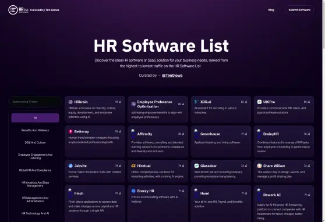The width and height of the screenshot is (325, 222).
Task: Click the HRbrain logo icon
Action: pyautogui.click(x=70, y=102)
